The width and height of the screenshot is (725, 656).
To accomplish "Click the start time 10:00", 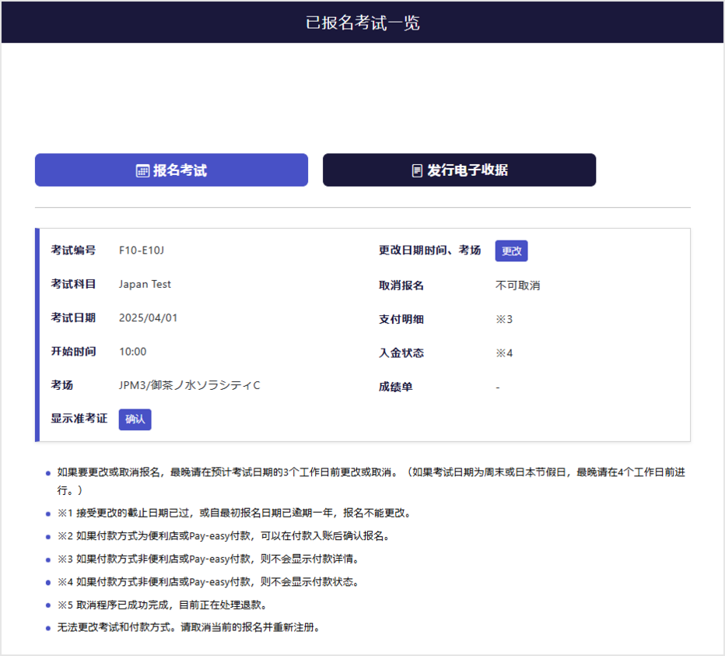I will click(133, 352).
